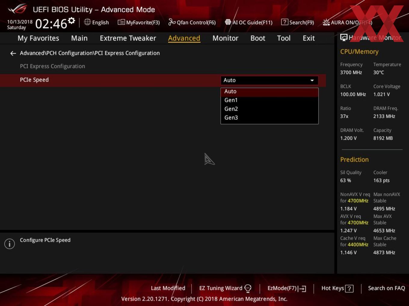
Task: Click the globe language icon
Action: point(87,22)
